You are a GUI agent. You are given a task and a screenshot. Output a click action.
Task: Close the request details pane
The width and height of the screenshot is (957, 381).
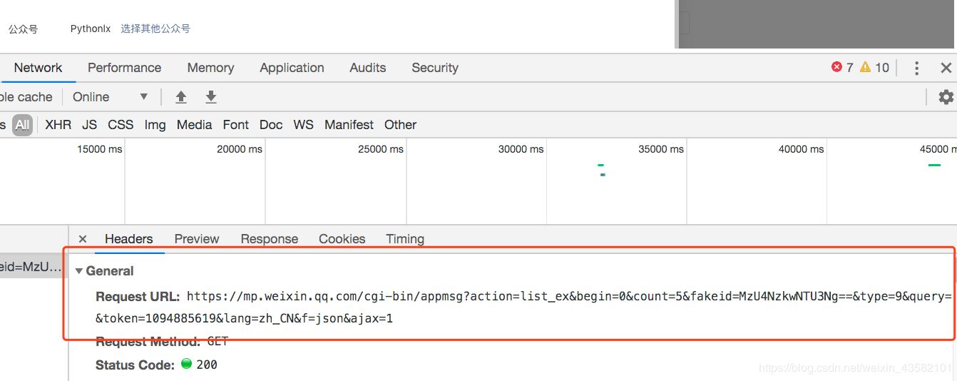(x=83, y=239)
